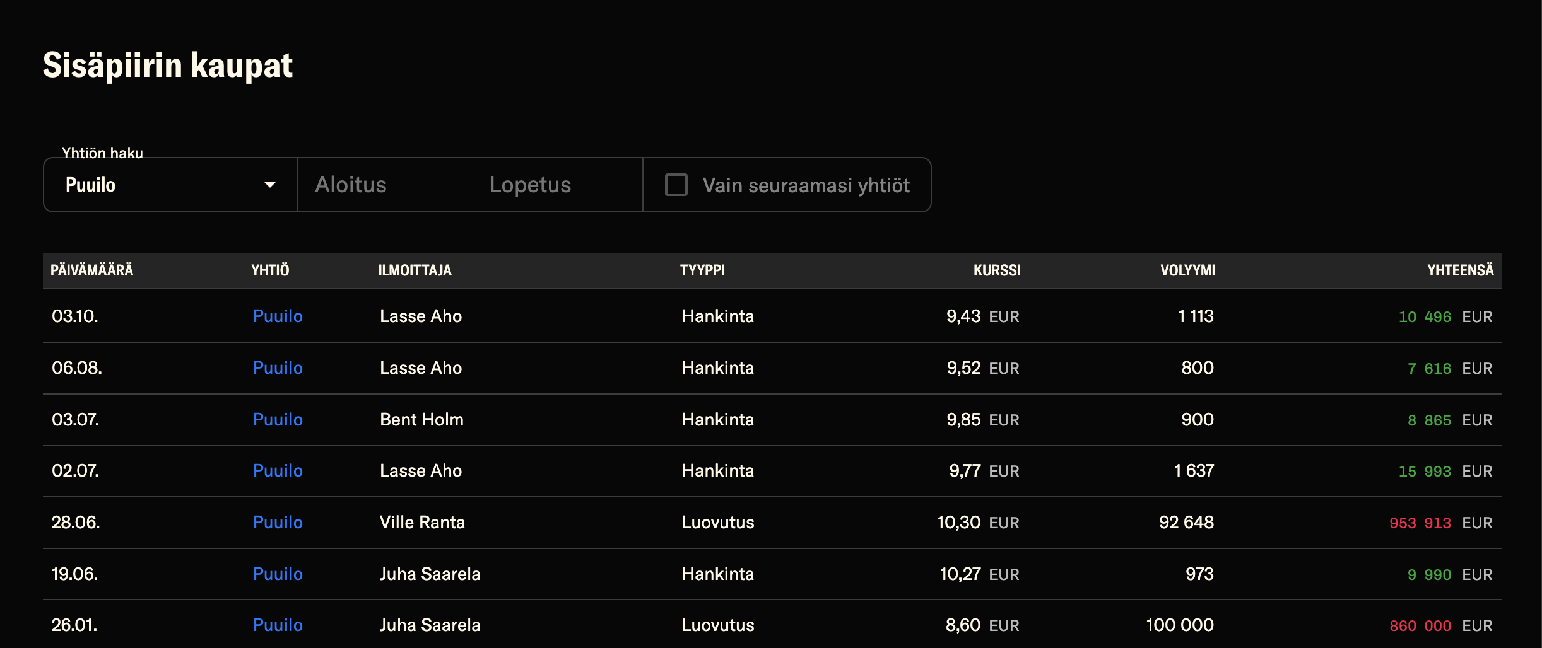Open Puuilo link in 03.07. row
This screenshot has height=648, width=1542.
pos(278,420)
